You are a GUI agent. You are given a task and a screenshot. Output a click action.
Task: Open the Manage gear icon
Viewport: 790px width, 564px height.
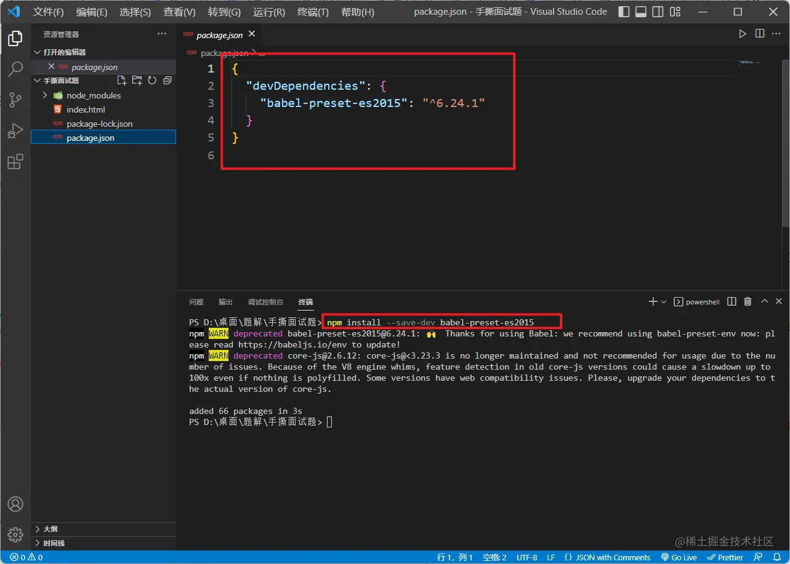[x=15, y=534]
